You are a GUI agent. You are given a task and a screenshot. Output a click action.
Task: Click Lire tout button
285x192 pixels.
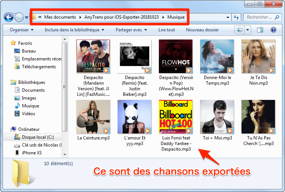click(x=166, y=30)
